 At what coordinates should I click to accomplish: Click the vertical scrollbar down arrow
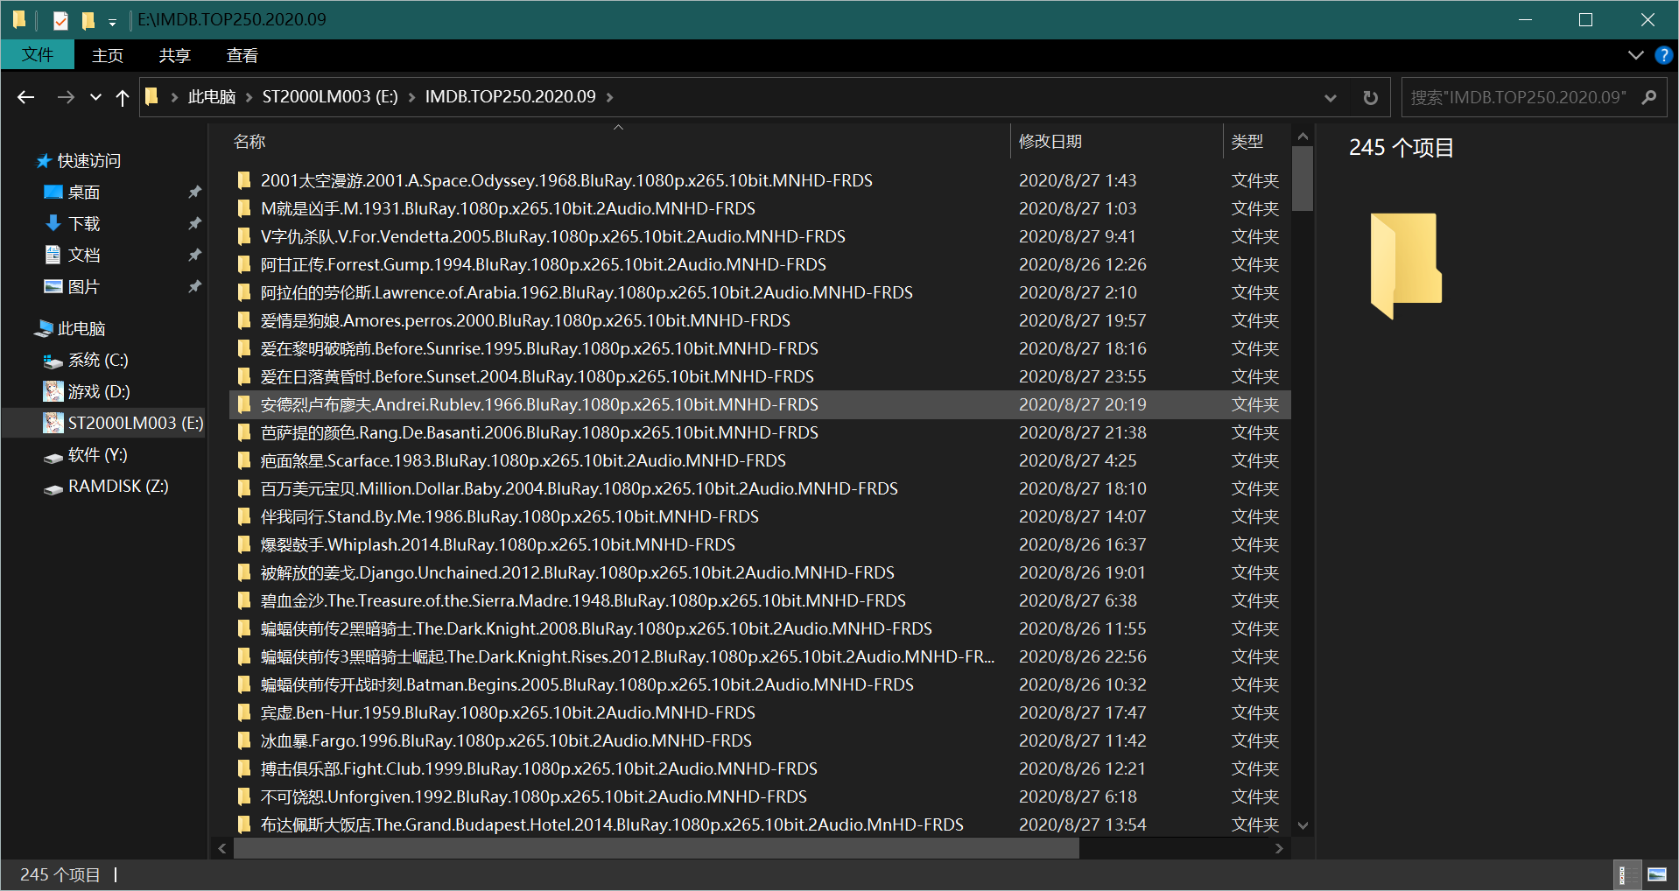[1303, 825]
